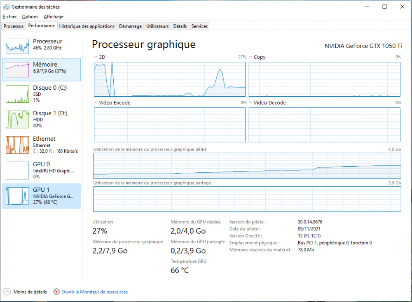
Task: Click Ouvrir le Moniteur de ressources link
Action: pyautogui.click(x=94, y=292)
